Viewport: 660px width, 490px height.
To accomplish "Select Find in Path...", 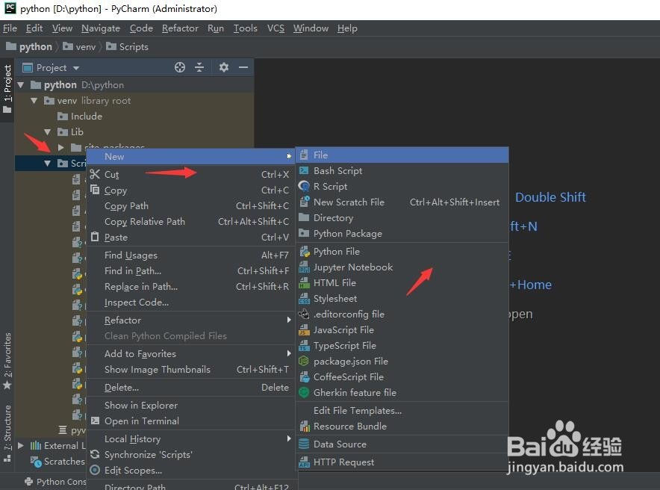I will pos(192,270).
